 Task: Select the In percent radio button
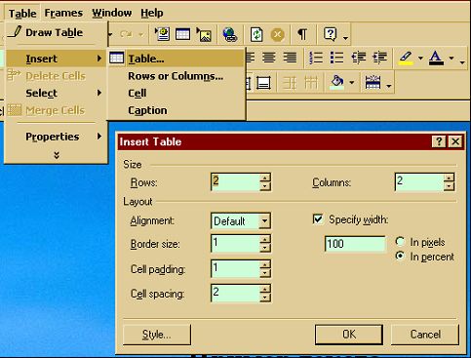click(400, 257)
